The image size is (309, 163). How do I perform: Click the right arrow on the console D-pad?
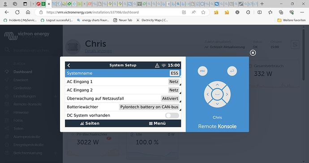(227, 94)
